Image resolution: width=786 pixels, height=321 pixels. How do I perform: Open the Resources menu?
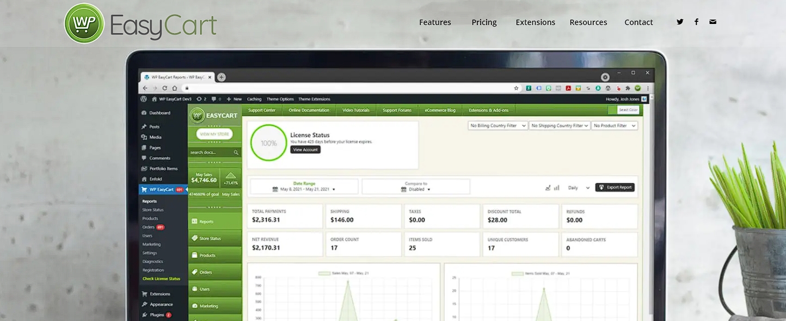pos(588,22)
